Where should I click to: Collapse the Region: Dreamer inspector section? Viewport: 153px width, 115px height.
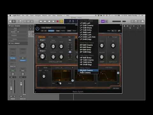(x=9, y=26)
